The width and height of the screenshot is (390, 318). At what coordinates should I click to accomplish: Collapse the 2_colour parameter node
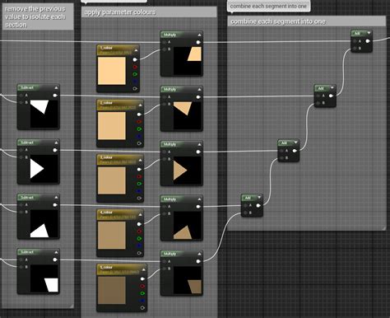140,105
